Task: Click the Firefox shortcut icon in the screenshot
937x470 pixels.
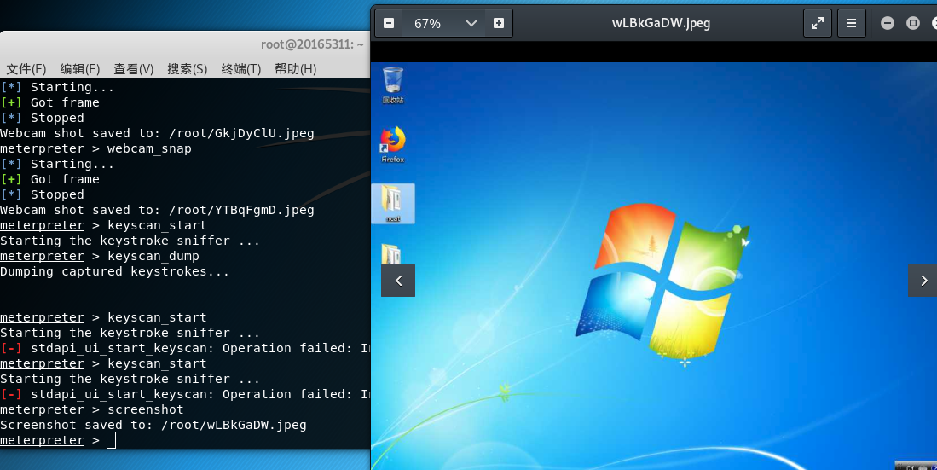Action: click(392, 145)
